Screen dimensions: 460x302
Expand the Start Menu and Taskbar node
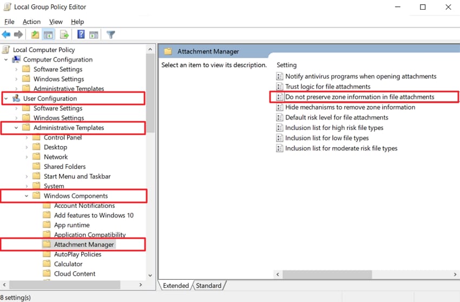click(x=27, y=176)
